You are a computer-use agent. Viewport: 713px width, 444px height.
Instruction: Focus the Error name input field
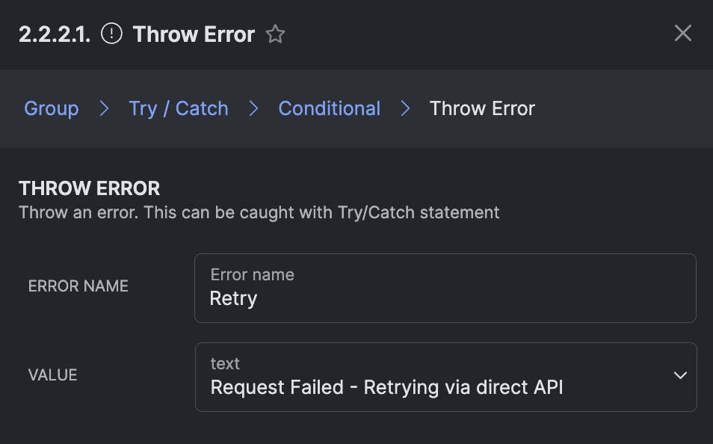pos(445,298)
